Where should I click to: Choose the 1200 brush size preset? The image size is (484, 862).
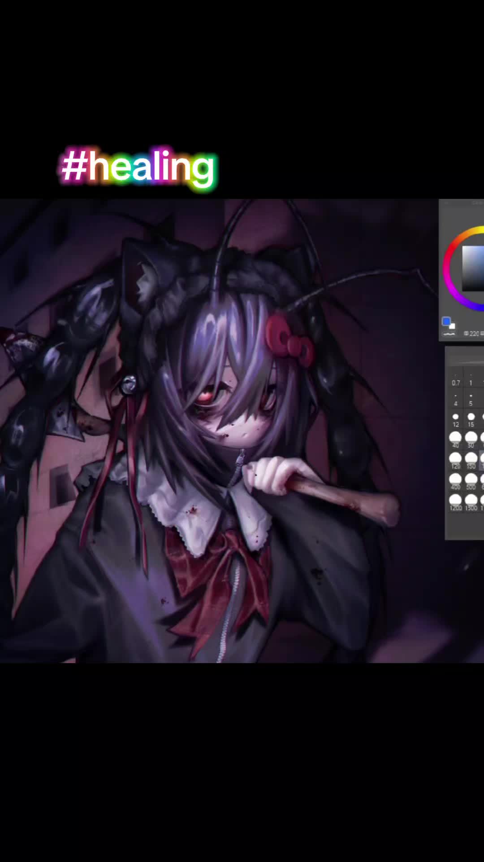point(456,502)
